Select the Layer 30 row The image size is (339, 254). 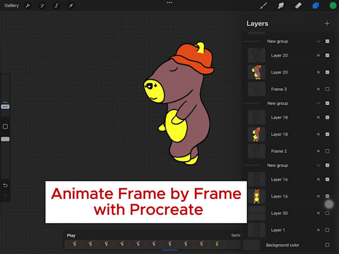tap(289, 213)
